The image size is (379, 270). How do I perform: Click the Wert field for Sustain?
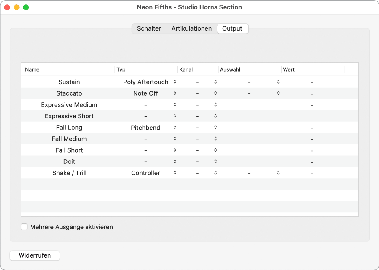click(x=311, y=82)
